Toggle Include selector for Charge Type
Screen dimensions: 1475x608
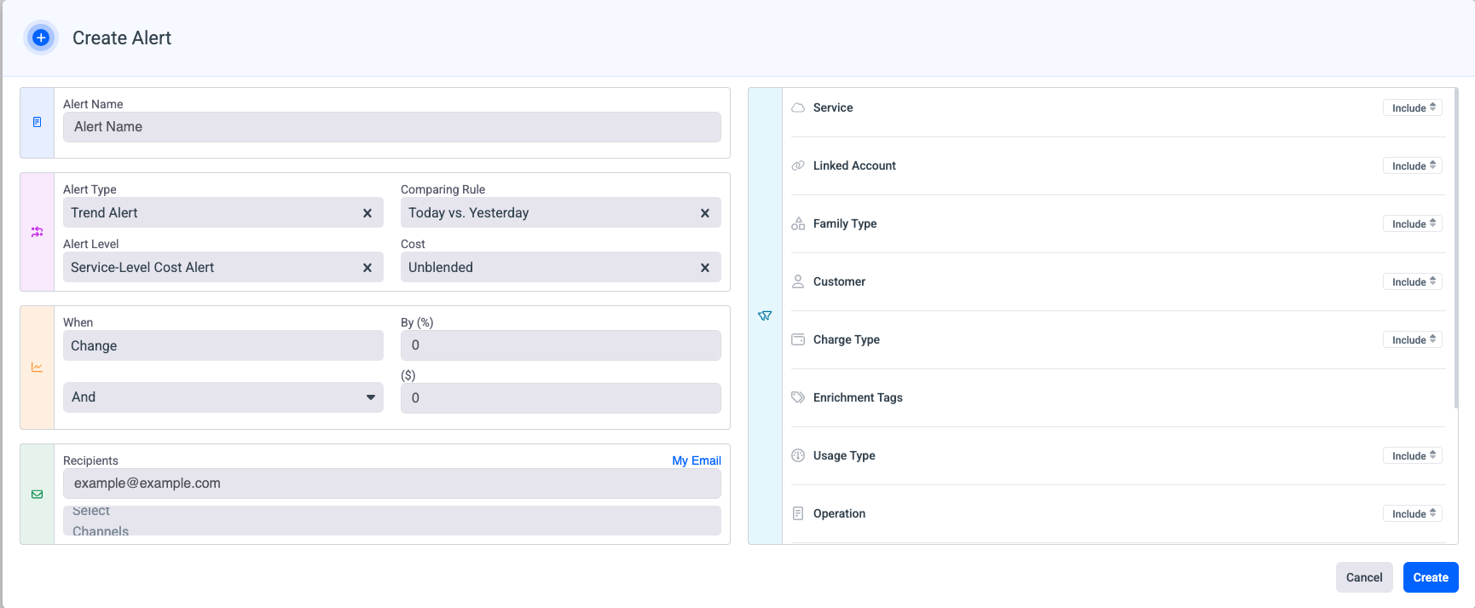click(1413, 340)
